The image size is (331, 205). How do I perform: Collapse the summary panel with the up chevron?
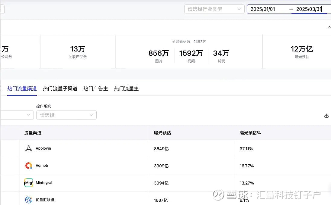(329, 27)
